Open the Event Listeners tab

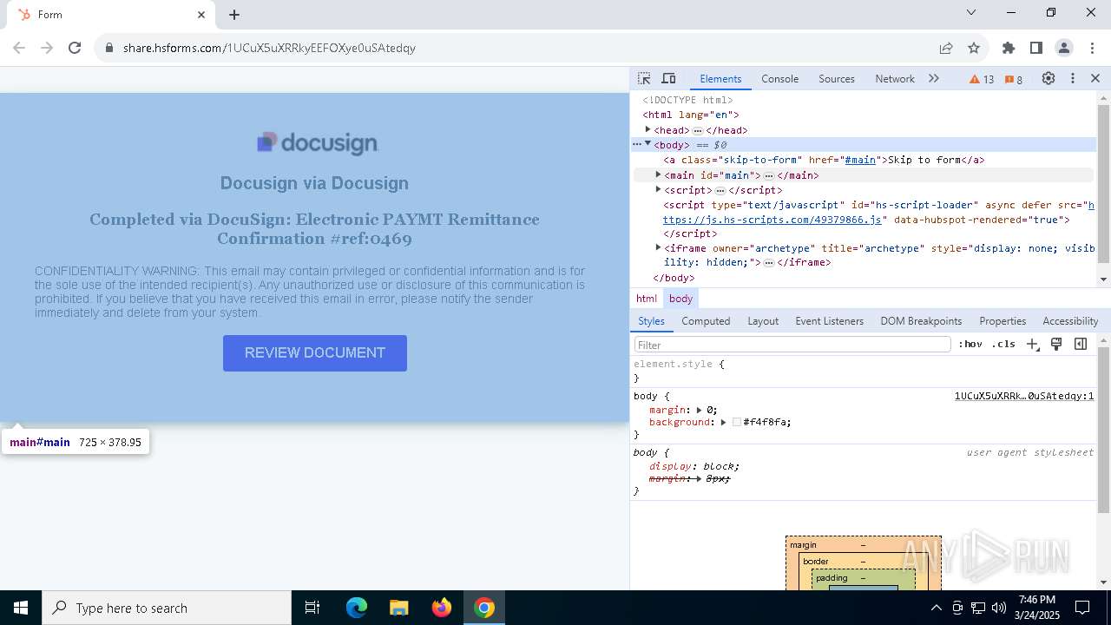click(x=830, y=320)
